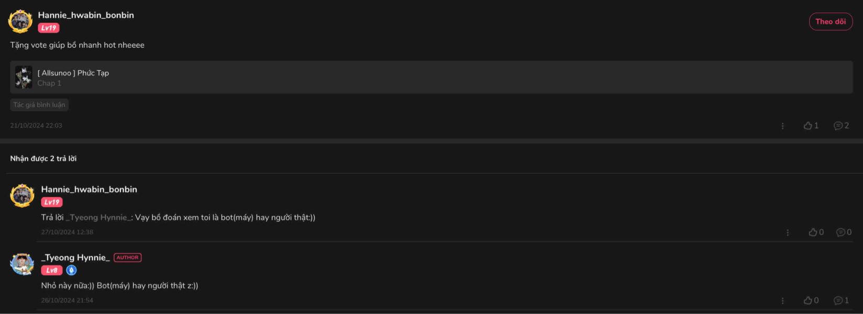Click the blue badge next to Lv8
This screenshot has height=314, width=863.
click(72, 270)
